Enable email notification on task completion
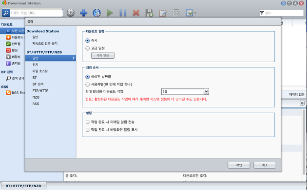 [x=88, y=122]
